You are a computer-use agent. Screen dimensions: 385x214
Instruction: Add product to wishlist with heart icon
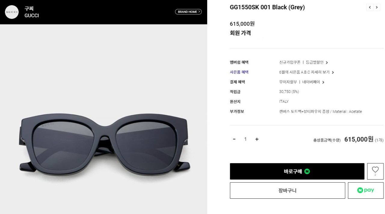(375, 171)
